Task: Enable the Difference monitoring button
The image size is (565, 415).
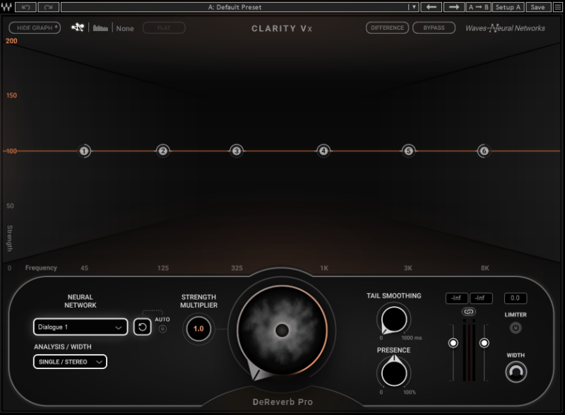Action: [387, 28]
